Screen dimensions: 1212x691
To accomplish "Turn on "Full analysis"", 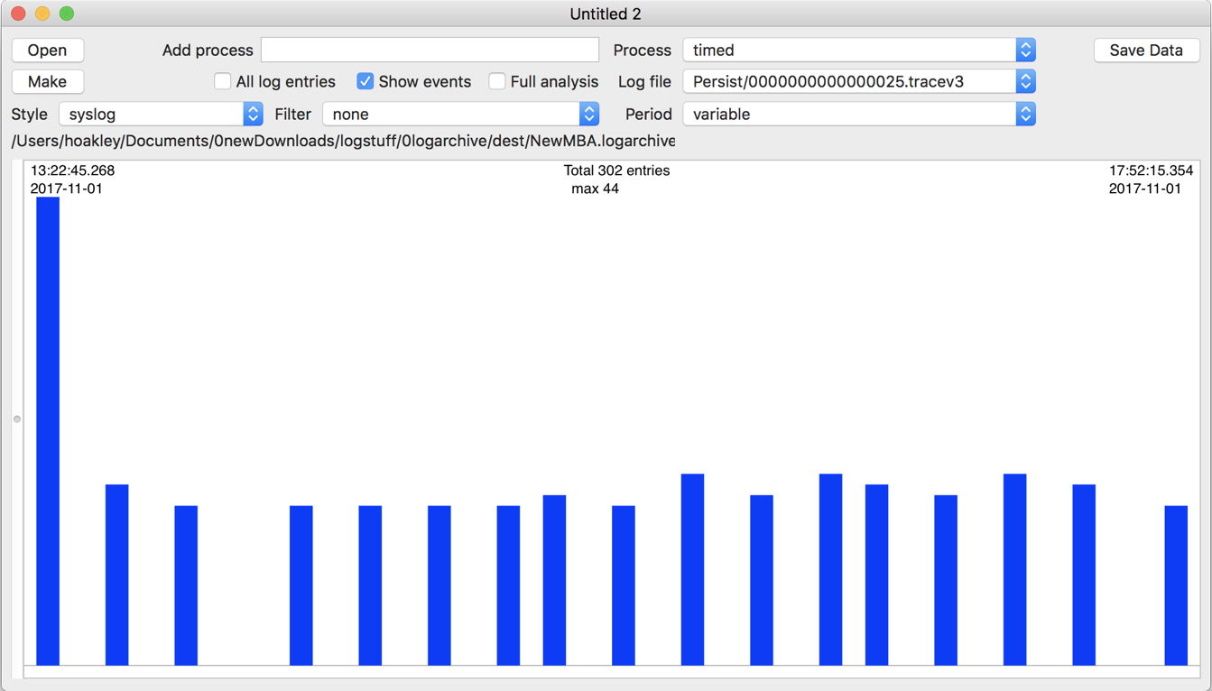I will (497, 81).
